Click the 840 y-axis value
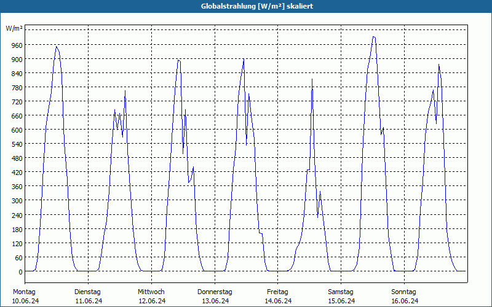492x307 pixels. (17, 74)
